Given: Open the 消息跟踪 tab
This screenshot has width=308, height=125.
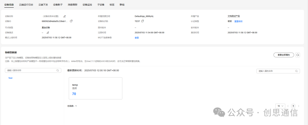Looking at the screenshot, I should coord(72,5).
